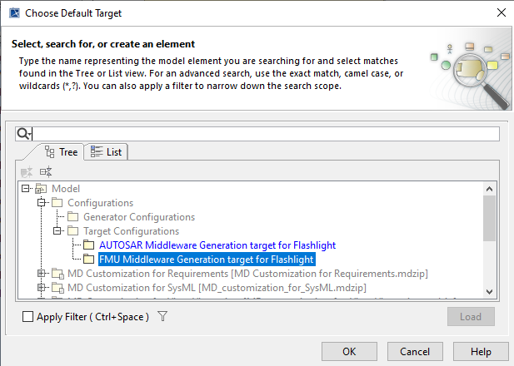Viewport: 514px width, 366px height.
Task: Click the Model root package icon
Action: pos(40,189)
